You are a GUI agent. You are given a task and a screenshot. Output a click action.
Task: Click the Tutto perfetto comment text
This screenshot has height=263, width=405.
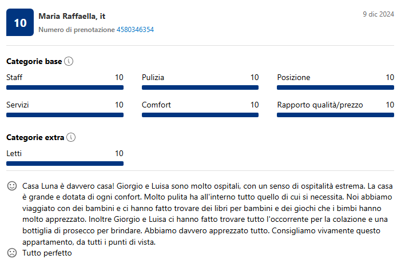pos(47,253)
